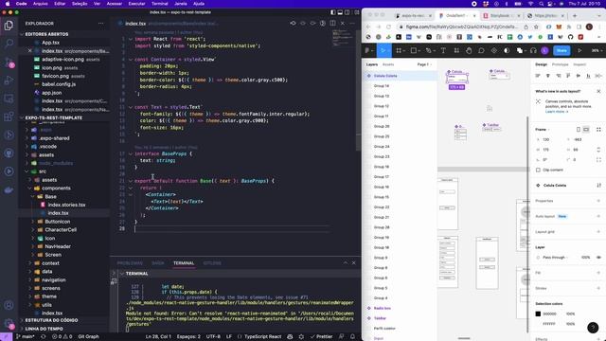Click the Figma help question mark button

click(593, 328)
